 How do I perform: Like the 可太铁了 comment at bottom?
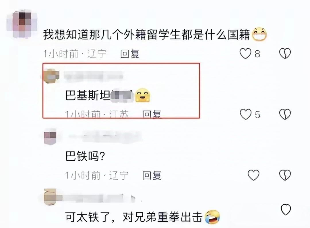(x=286, y=210)
